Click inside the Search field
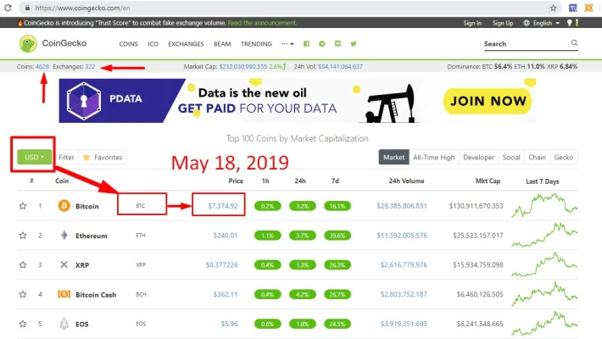The height and width of the screenshot is (339, 602). click(526, 44)
